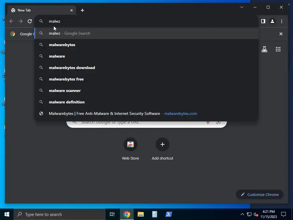Pick 'malwarebytes free' suggestion
This screenshot has height=220, width=293.
click(147, 79)
